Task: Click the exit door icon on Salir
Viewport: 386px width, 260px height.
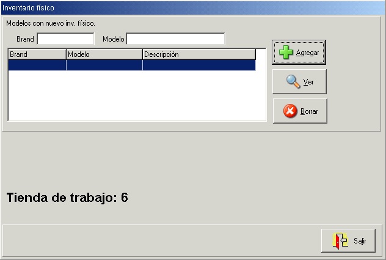Action: [340, 241]
